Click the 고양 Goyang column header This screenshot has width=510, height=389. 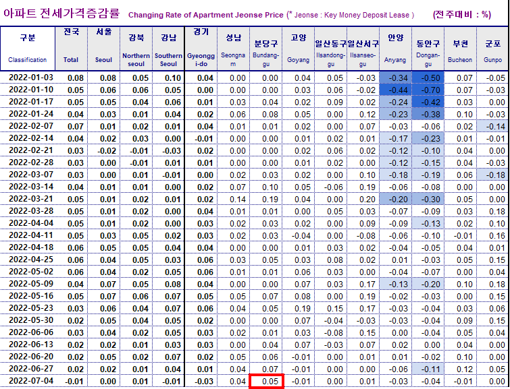tap(299, 49)
